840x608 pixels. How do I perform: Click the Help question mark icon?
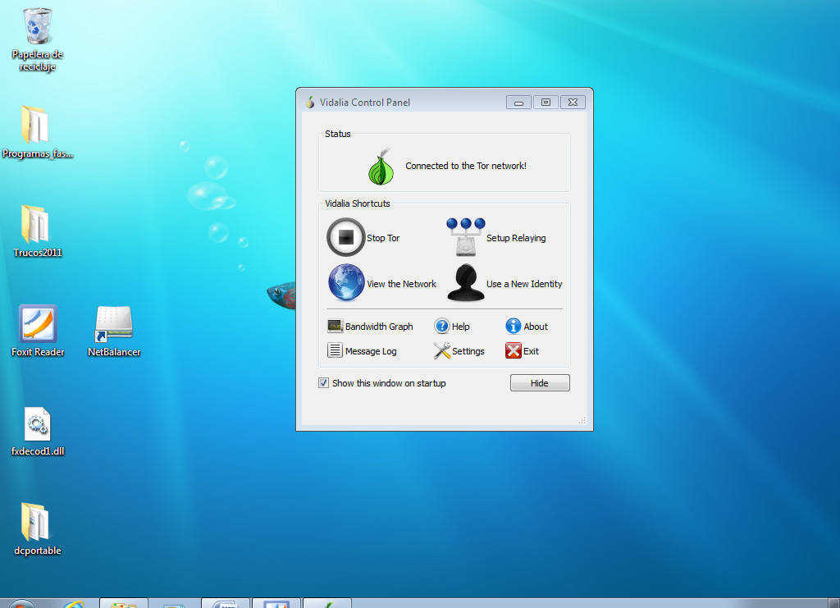[442, 326]
